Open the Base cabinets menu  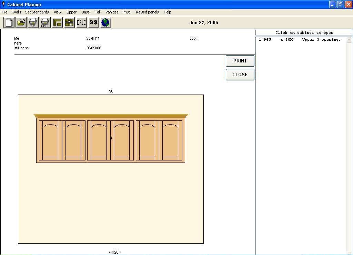pos(85,12)
